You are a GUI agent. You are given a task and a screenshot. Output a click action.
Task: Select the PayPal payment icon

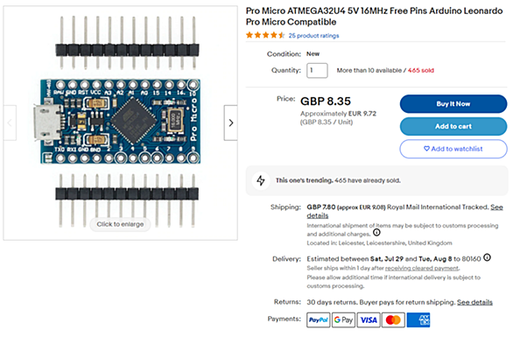(319, 319)
